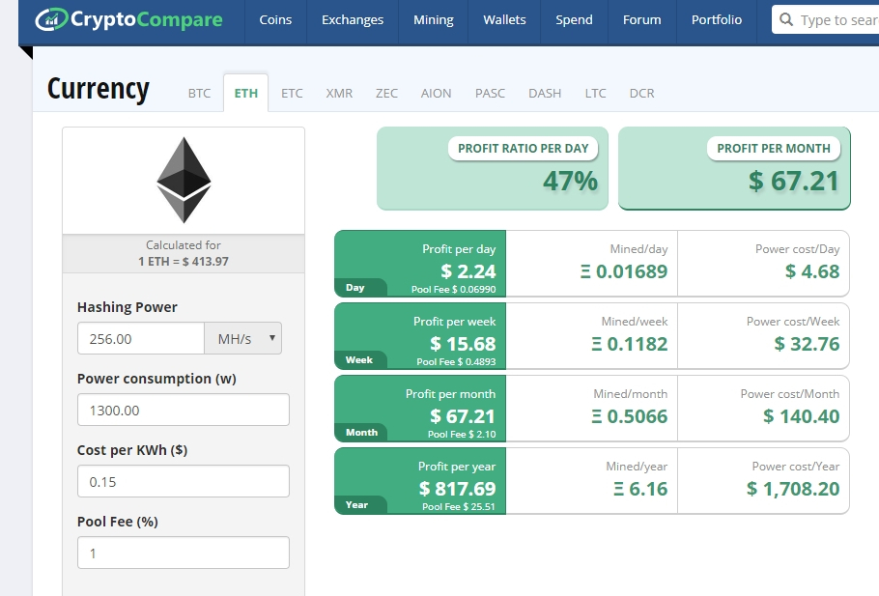Click the Power consumption input field
The image size is (879, 596).
coord(184,410)
